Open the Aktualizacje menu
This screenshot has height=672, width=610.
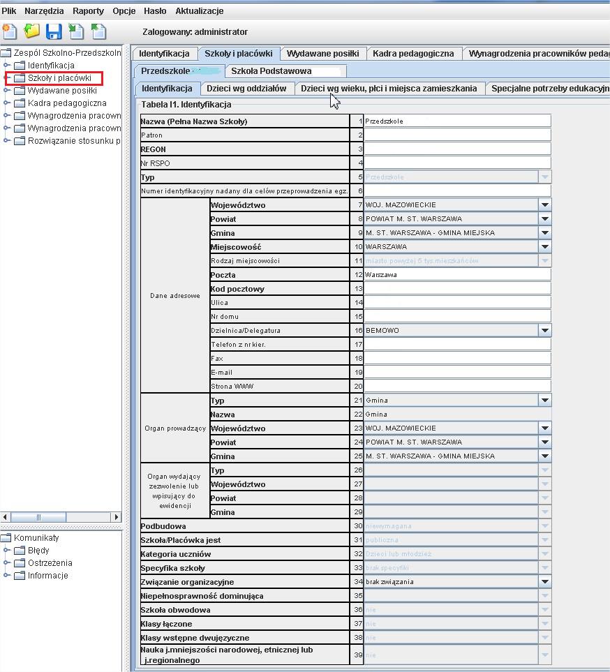click(x=200, y=10)
